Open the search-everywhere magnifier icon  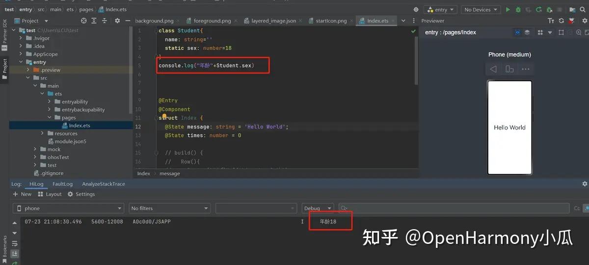point(582,9)
